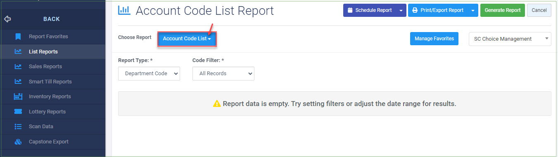Click the Sales Reports chart icon
The image size is (558, 157).
[18, 67]
